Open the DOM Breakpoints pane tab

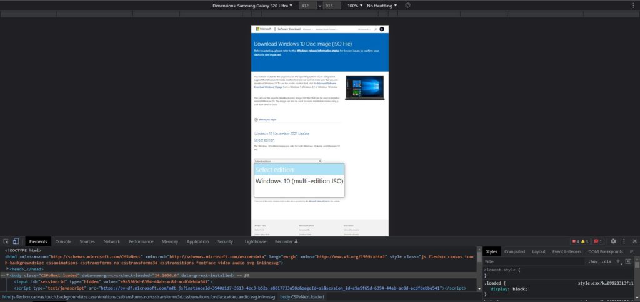605,251
